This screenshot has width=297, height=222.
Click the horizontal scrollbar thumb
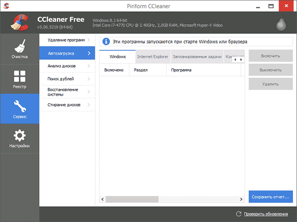pyautogui.click(x=132, y=199)
